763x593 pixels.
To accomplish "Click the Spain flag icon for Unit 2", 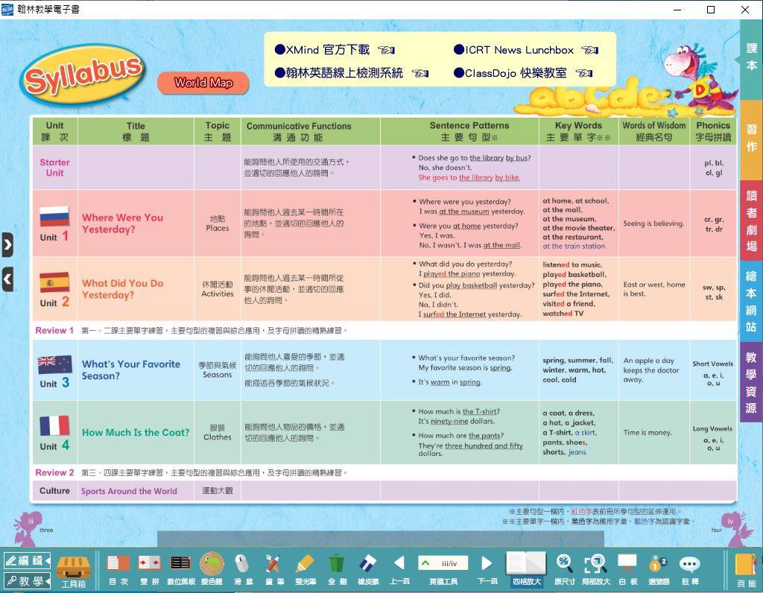I will pyautogui.click(x=54, y=282).
